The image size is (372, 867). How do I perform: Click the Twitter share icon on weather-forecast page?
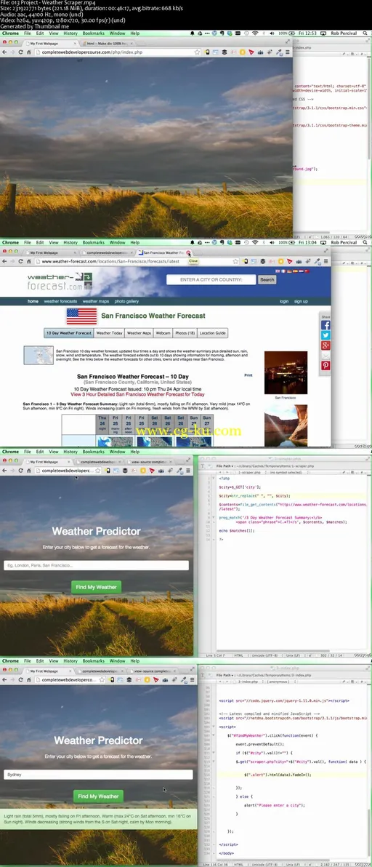[x=325, y=335]
